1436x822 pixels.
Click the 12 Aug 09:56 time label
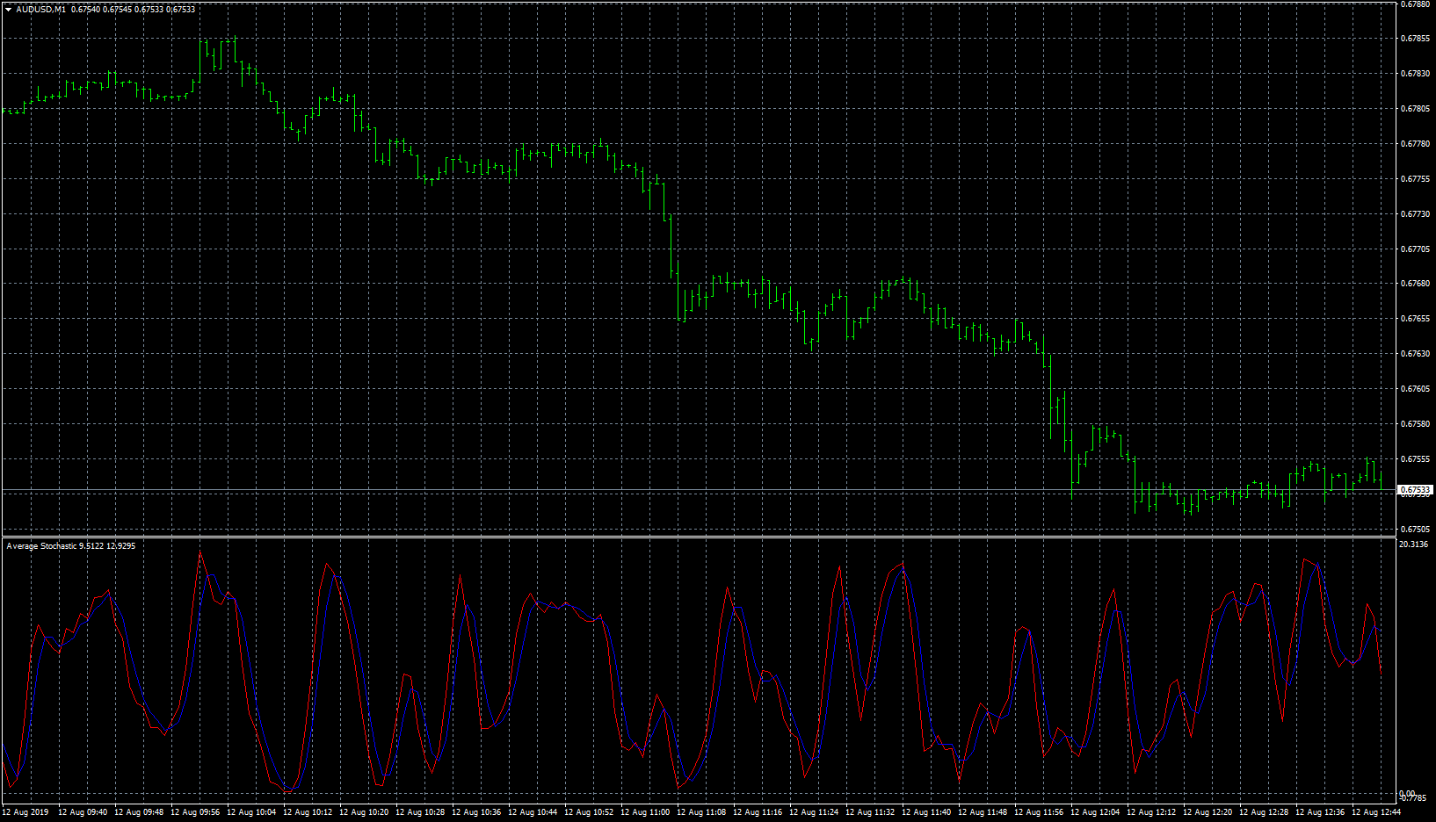coord(195,812)
